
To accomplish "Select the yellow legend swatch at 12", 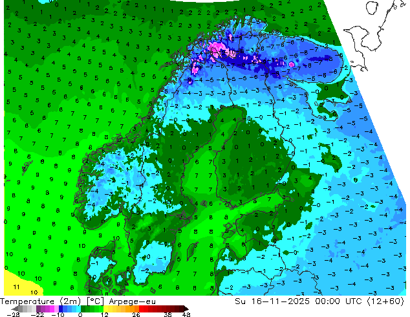I will pyautogui.click(x=105, y=309).
